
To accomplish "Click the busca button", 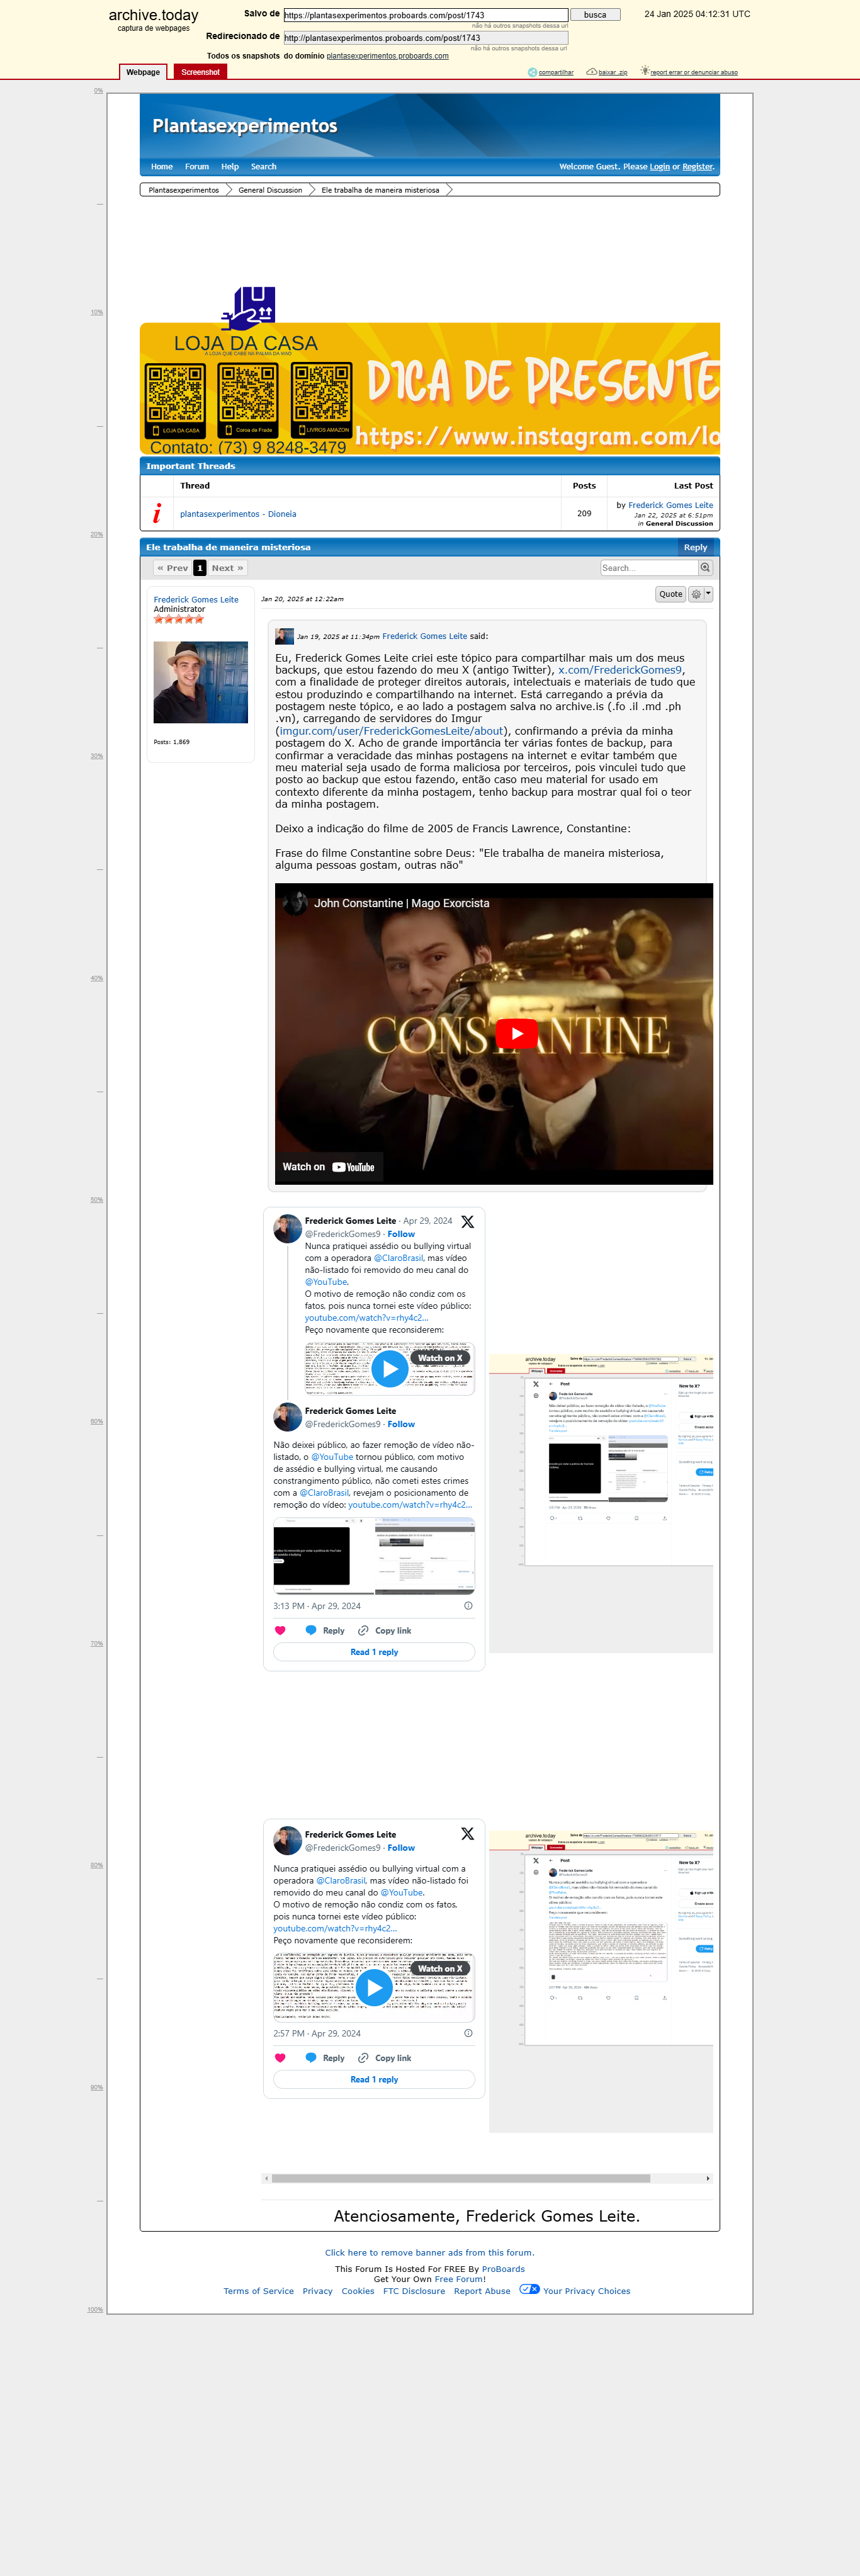I will pyautogui.click(x=595, y=15).
